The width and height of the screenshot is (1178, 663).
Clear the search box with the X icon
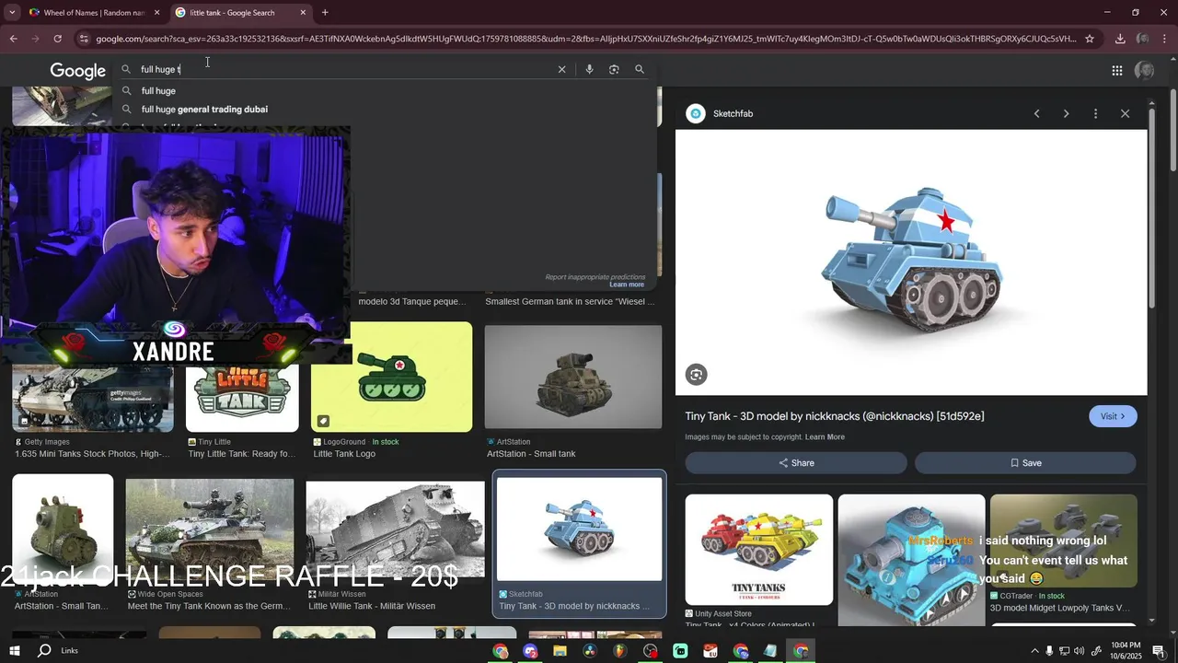(561, 69)
